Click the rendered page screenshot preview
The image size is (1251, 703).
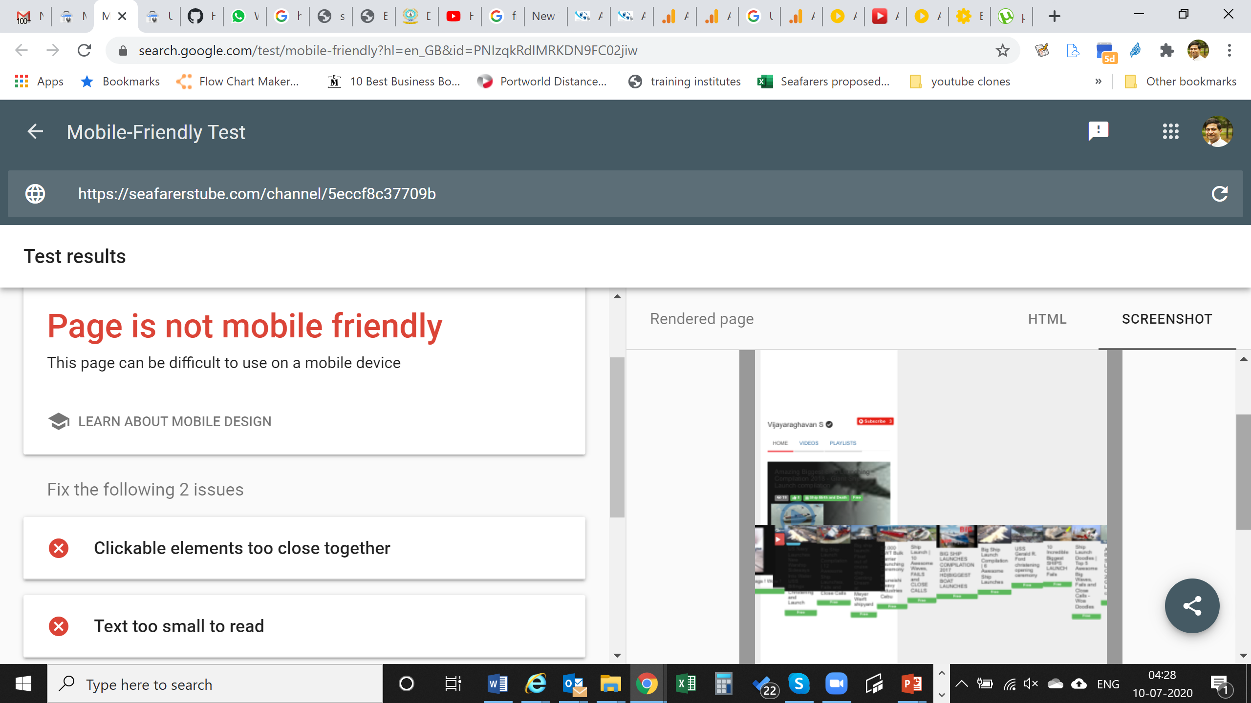[930, 507]
